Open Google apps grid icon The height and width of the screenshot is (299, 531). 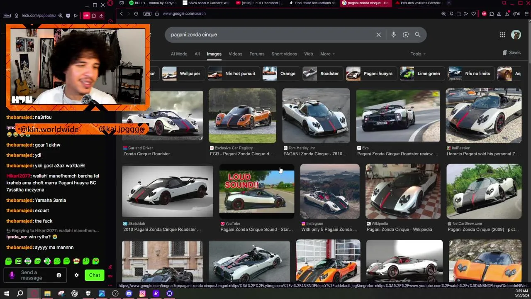(502, 35)
